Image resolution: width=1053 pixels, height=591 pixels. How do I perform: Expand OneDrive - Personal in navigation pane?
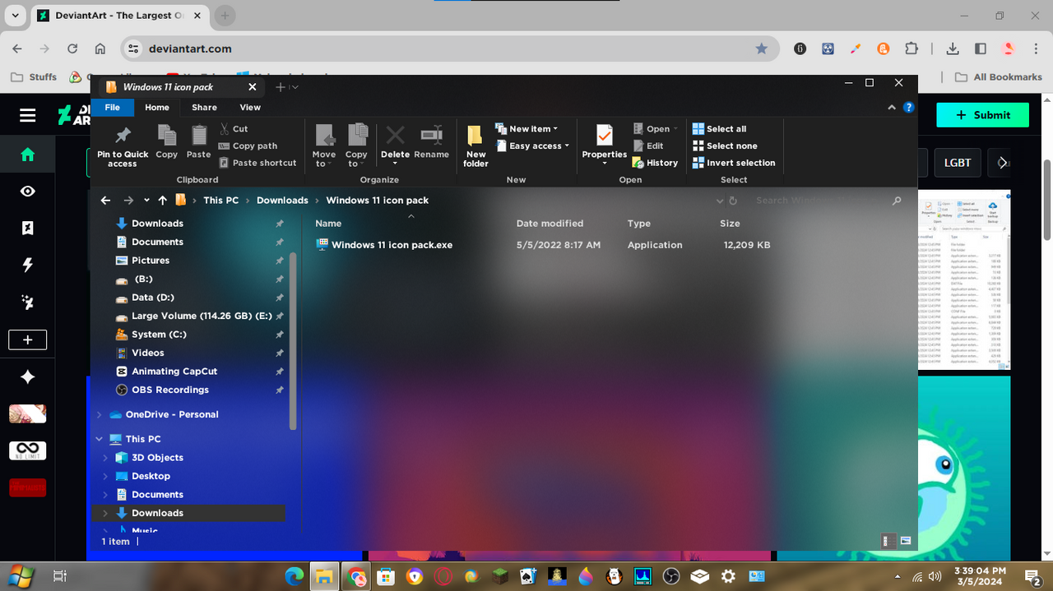click(x=100, y=415)
